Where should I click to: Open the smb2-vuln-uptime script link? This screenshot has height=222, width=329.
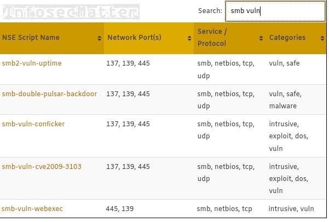click(32, 63)
